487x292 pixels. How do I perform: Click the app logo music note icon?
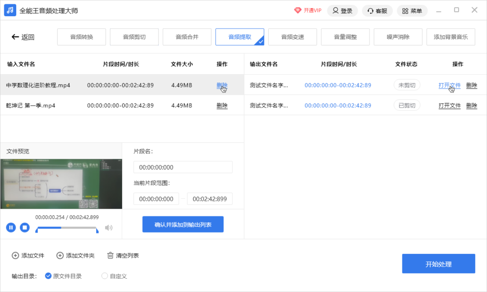click(x=10, y=10)
